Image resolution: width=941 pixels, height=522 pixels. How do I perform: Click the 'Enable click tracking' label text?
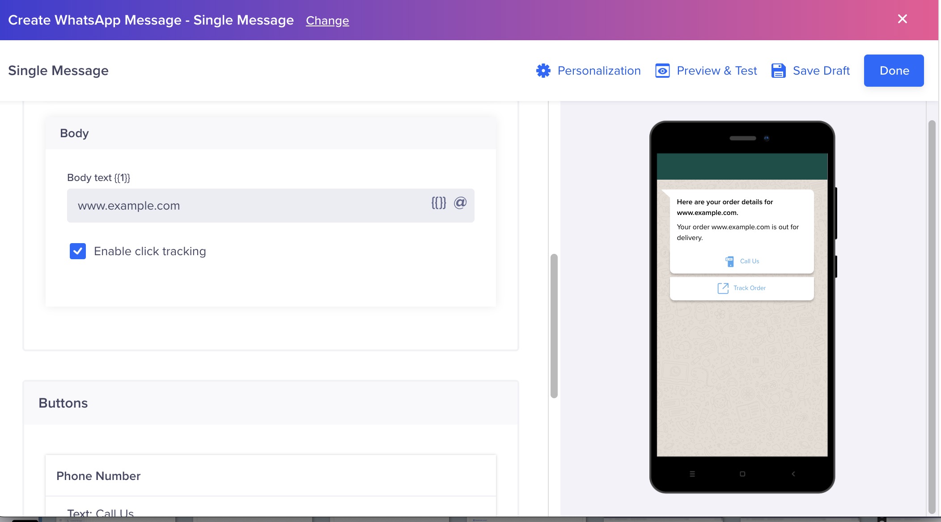(x=150, y=251)
